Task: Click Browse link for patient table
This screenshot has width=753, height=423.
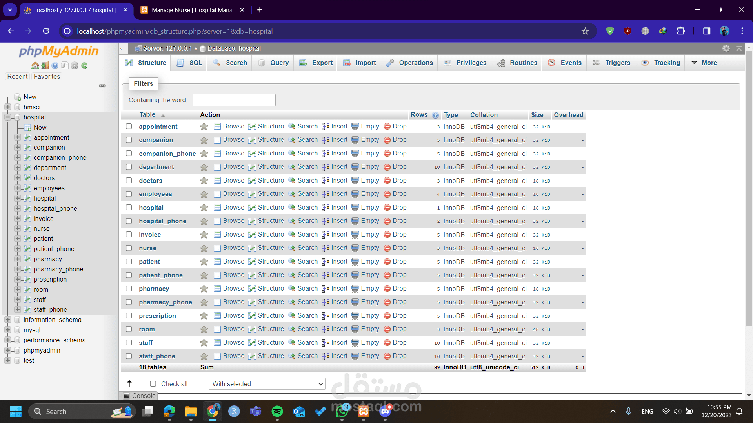Action: tap(233, 262)
